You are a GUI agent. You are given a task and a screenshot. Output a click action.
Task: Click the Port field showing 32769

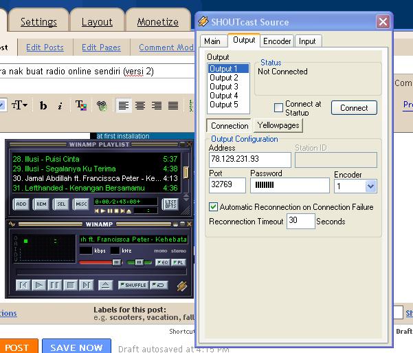227,185
